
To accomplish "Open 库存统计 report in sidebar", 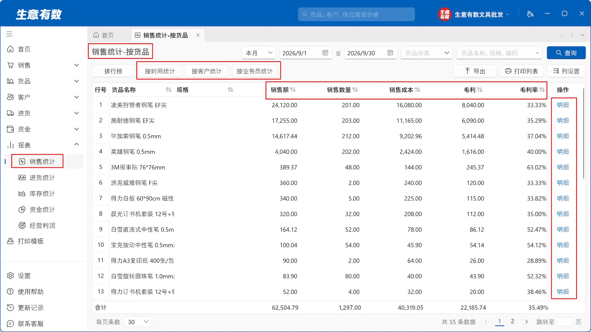I will pos(42,194).
